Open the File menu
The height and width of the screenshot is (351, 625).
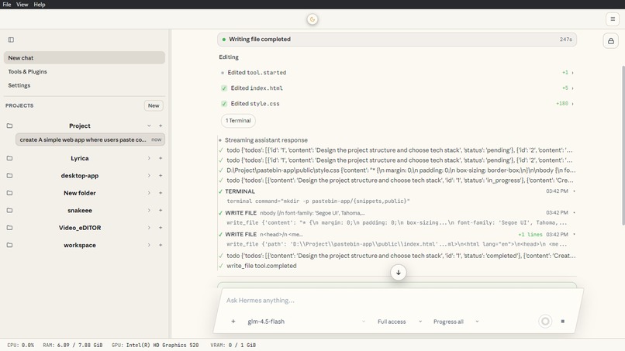click(7, 5)
